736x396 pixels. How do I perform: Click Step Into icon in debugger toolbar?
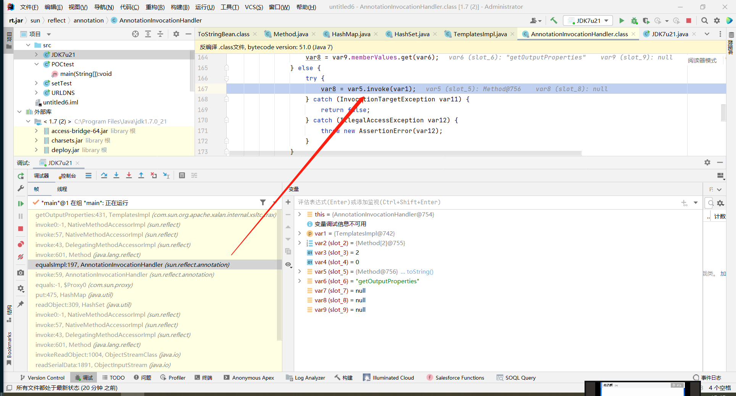click(116, 175)
